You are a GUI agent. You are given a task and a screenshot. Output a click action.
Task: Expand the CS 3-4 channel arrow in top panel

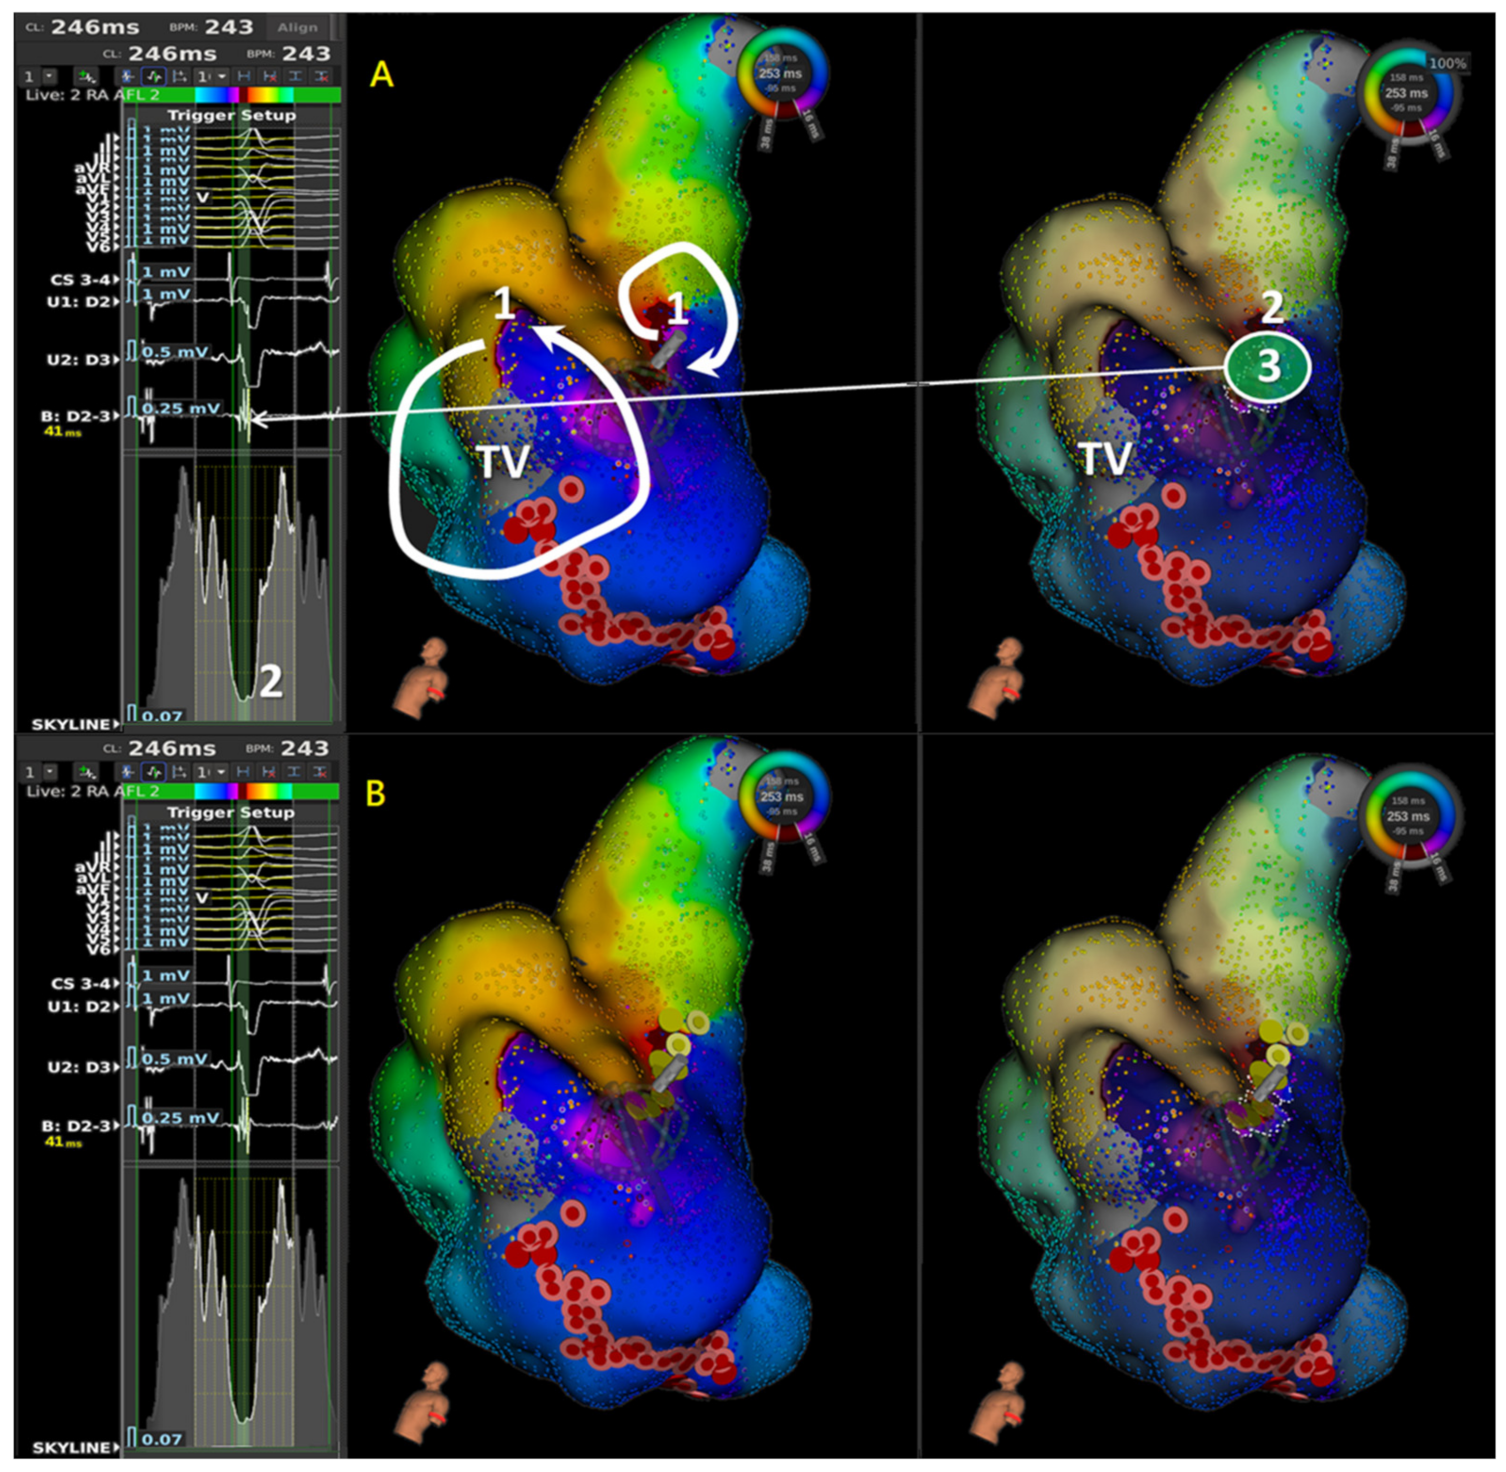click(117, 280)
